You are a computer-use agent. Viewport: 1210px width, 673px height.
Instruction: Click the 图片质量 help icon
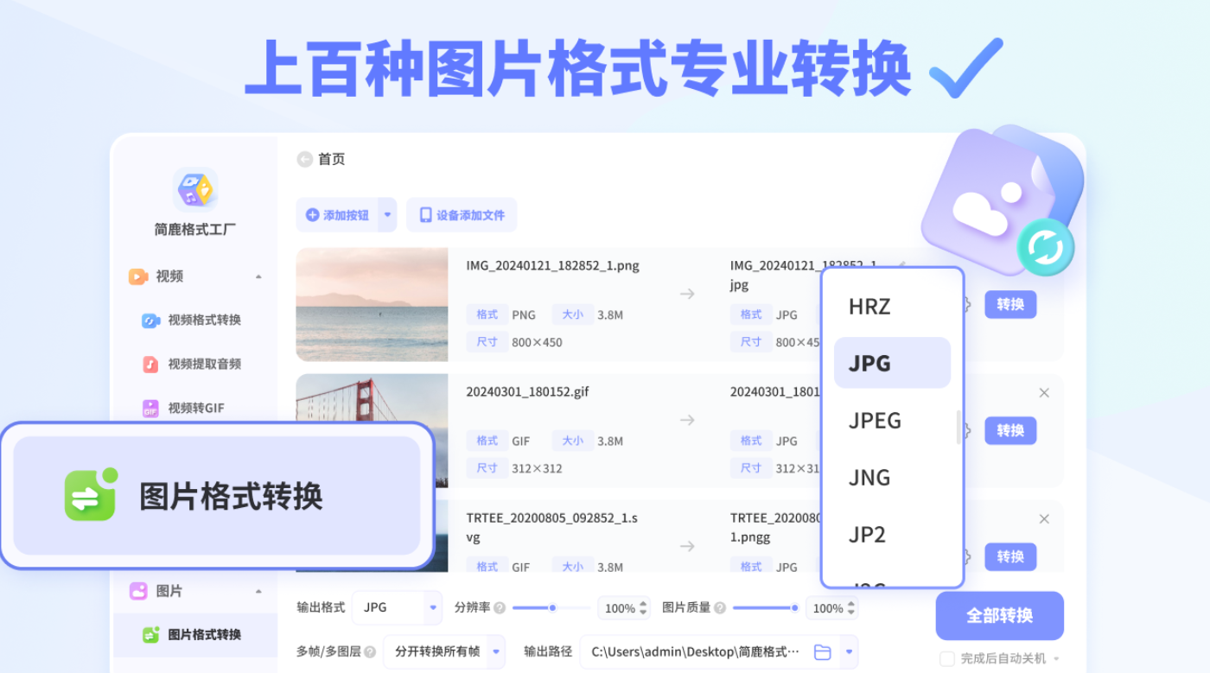pyautogui.click(x=720, y=608)
